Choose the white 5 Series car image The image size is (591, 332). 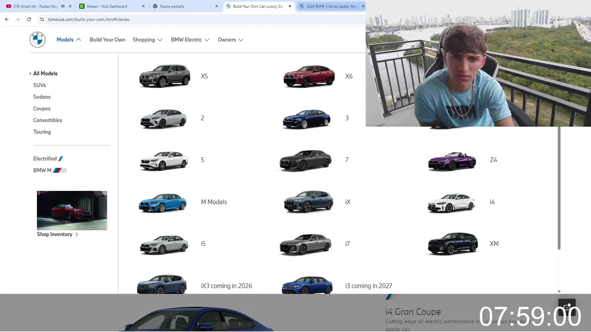(x=164, y=160)
